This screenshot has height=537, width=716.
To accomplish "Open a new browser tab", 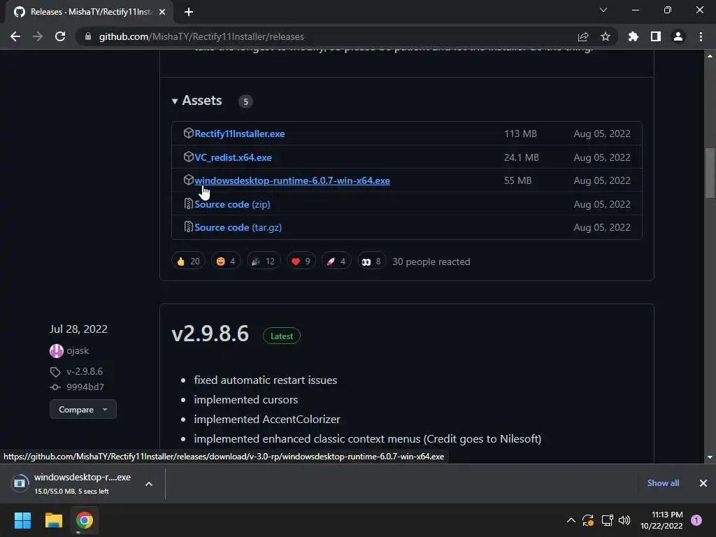I will pos(189,12).
